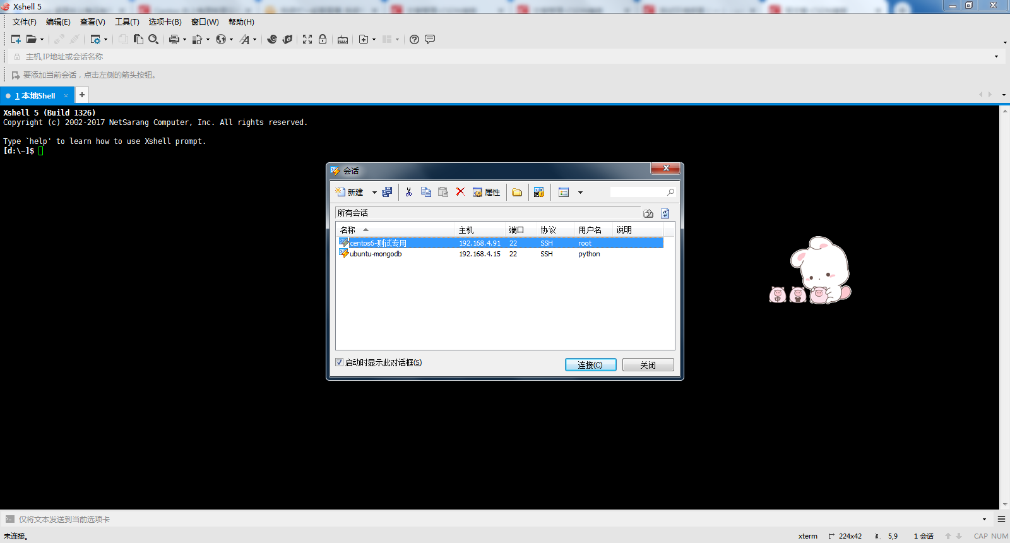The height and width of the screenshot is (543, 1010).
Task: Toggle full screen with the arrows icon
Action: 307,39
